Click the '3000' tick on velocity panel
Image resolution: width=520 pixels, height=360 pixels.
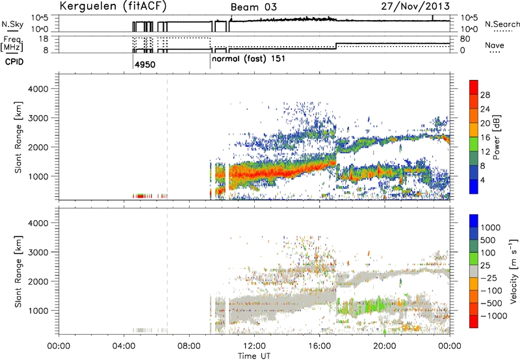pos(38,252)
